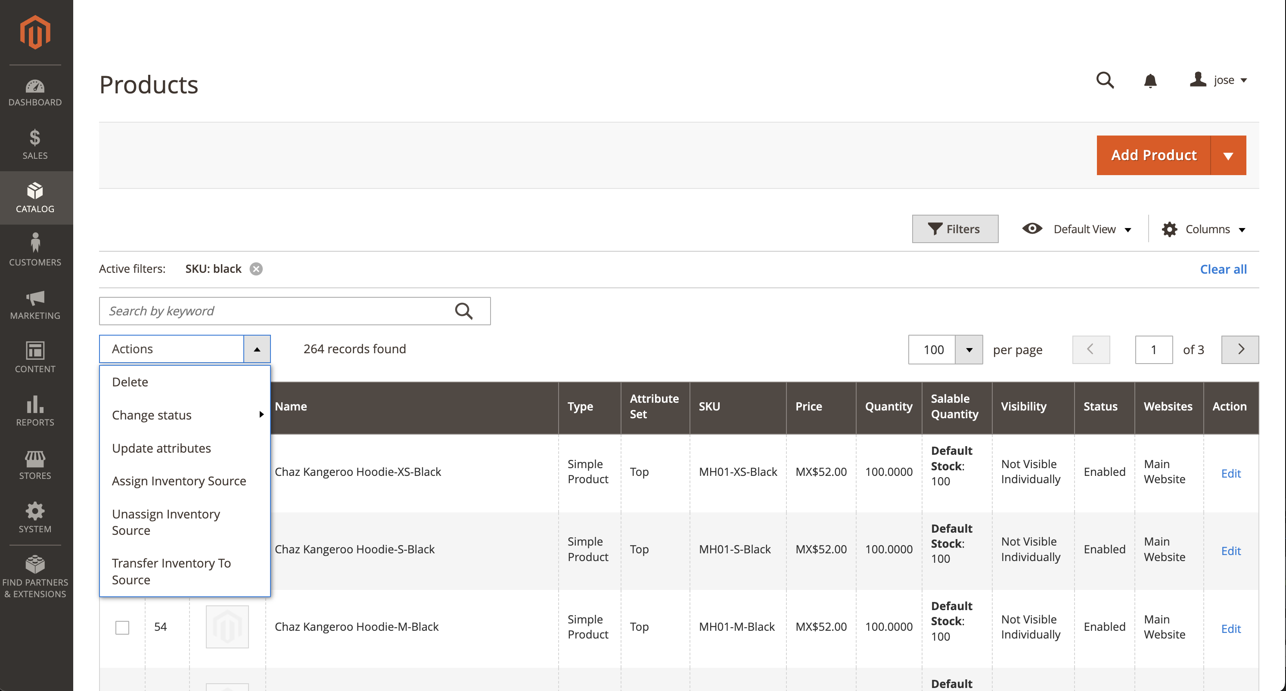Remove the SKU: black filter
Viewport: 1286px width, 691px height.
click(256, 269)
